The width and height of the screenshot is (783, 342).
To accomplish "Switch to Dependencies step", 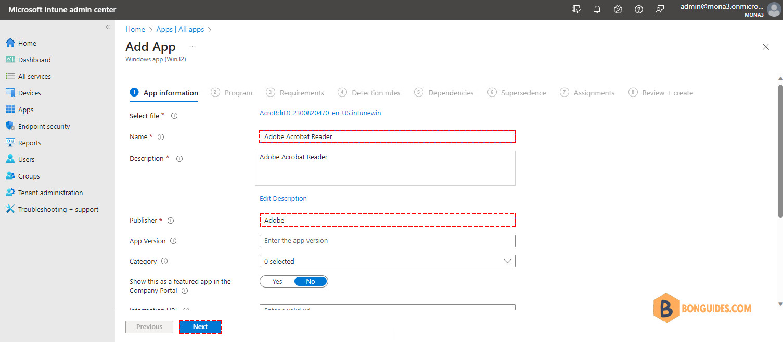I will click(444, 93).
